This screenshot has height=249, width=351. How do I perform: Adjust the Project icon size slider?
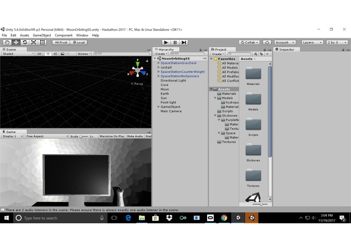coord(260,204)
